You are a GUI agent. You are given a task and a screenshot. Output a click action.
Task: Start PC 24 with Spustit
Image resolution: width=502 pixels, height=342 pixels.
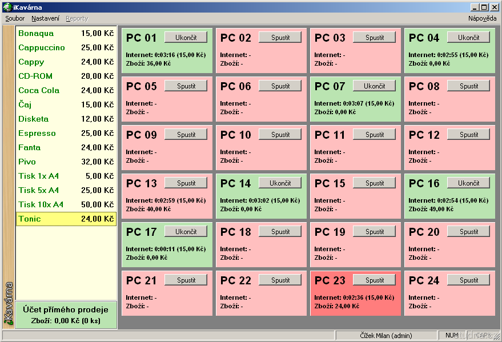pos(469,280)
